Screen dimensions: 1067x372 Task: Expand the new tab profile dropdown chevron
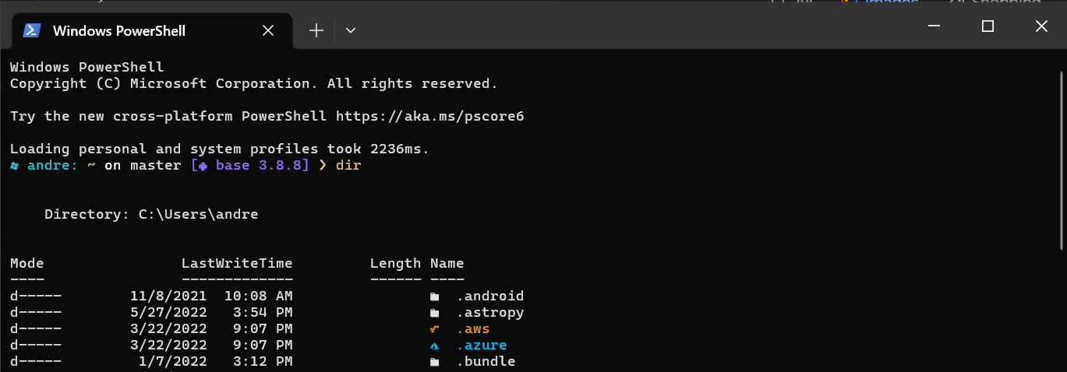pyautogui.click(x=351, y=31)
